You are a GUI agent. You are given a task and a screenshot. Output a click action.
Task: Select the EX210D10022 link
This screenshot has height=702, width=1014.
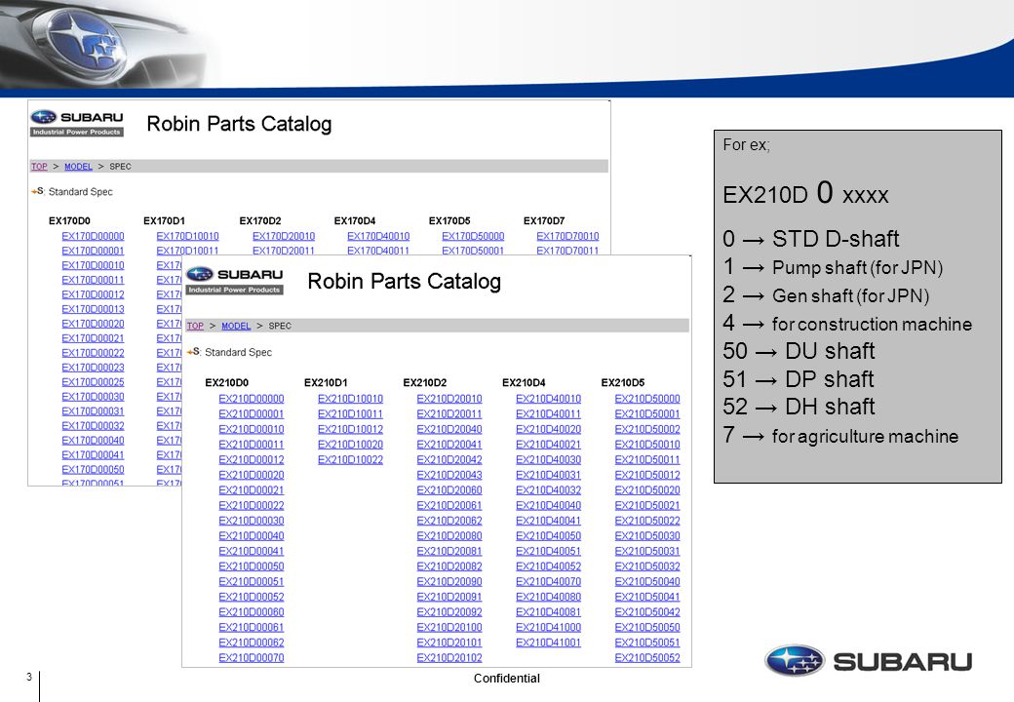(x=350, y=459)
